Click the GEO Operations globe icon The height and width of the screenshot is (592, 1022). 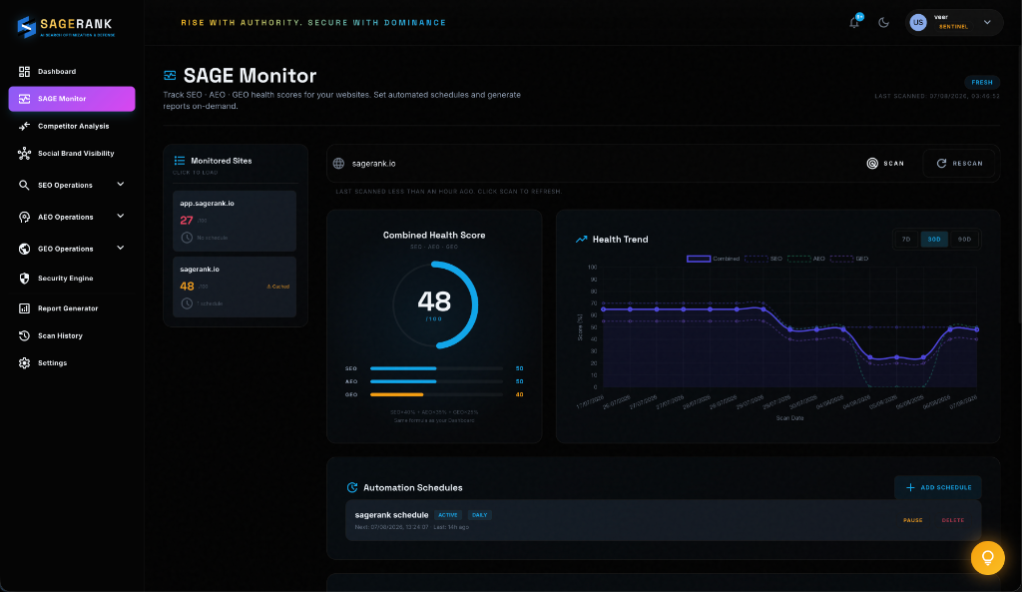coord(24,249)
